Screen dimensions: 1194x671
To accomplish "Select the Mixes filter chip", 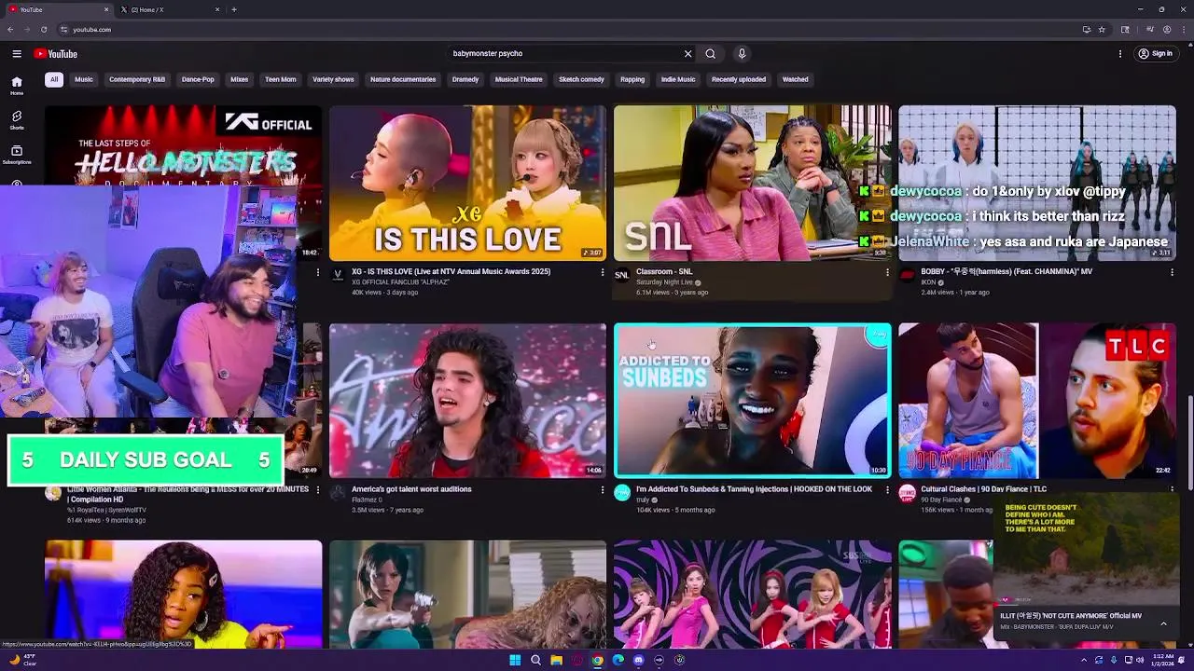I will click(240, 79).
